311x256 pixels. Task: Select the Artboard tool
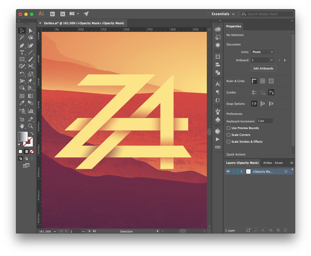coord(22,119)
